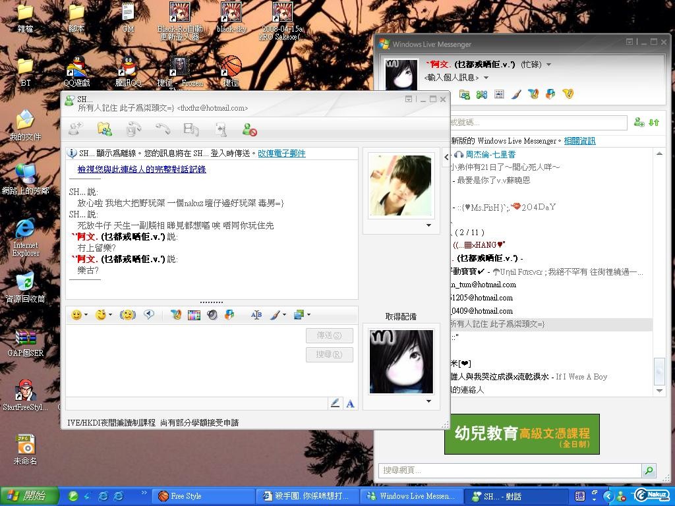Click the green sort arrows icon

point(654,123)
